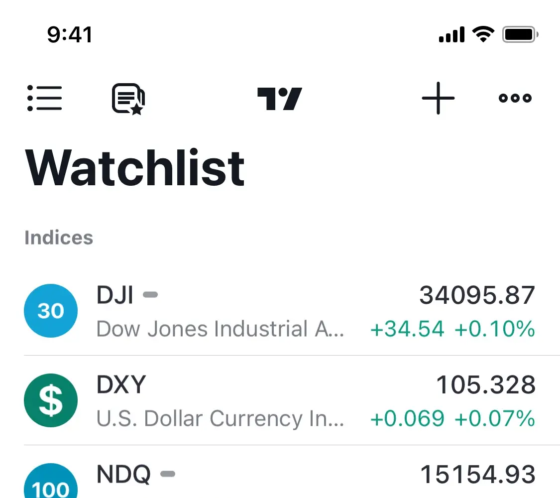Open the DJI ticker symbol
The width and height of the screenshot is (560, 498).
pyautogui.click(x=115, y=295)
